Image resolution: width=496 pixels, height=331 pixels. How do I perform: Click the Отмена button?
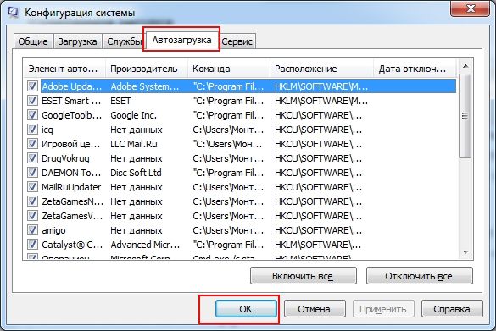(315, 309)
